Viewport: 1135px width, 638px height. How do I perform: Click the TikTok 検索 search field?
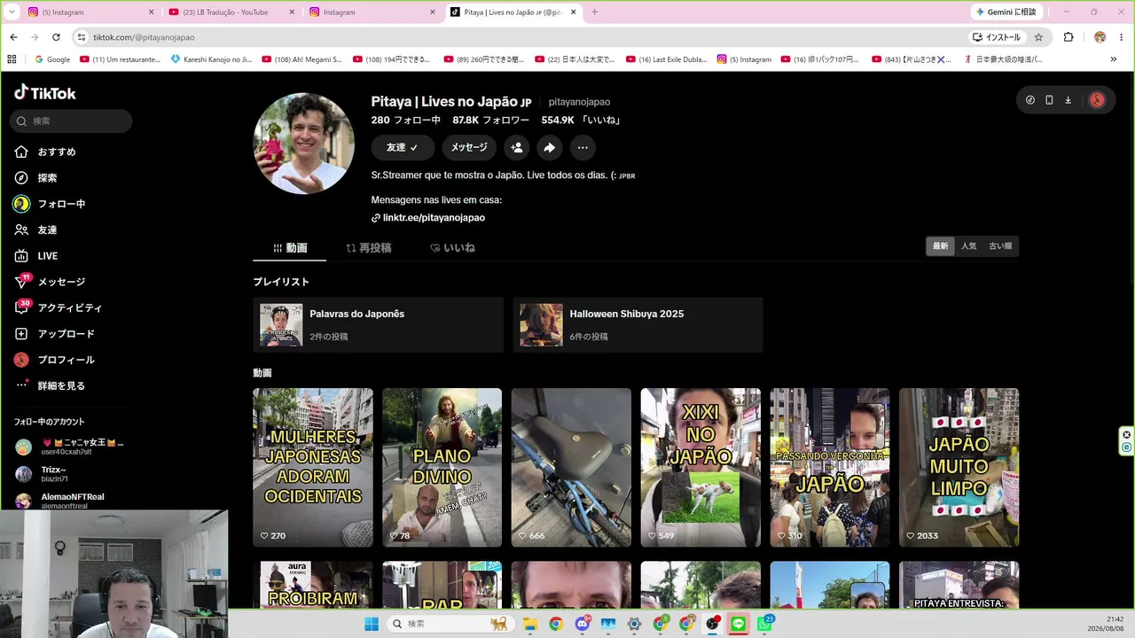[71, 121]
